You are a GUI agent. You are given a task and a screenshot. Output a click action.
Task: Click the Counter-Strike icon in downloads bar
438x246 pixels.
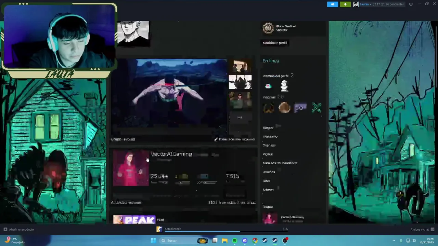click(x=159, y=229)
